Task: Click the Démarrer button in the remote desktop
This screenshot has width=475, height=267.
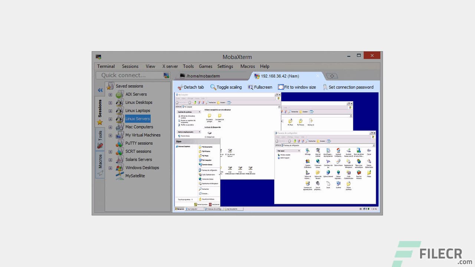Action: (x=179, y=209)
